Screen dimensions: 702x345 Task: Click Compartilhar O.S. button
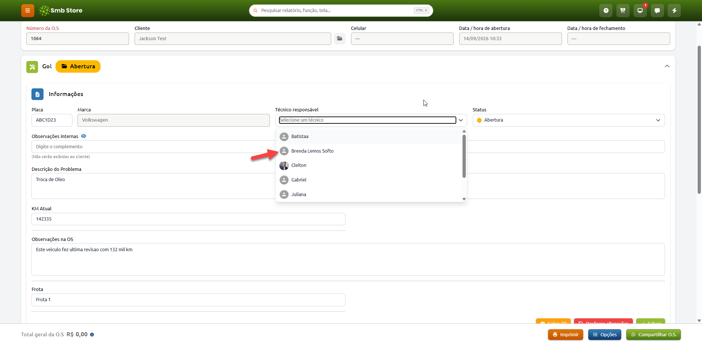pyautogui.click(x=653, y=335)
